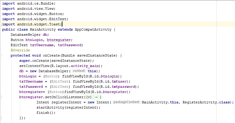
Task: Click 'savedInstanceState' parameter in onCreate signature
Action: 96,56
